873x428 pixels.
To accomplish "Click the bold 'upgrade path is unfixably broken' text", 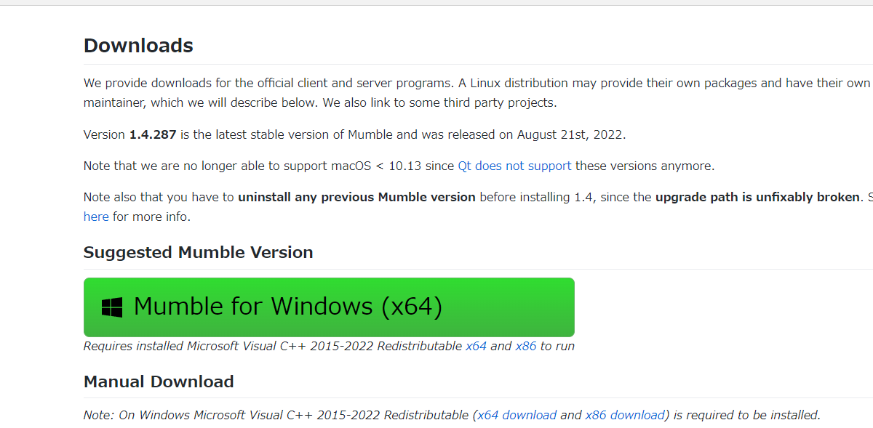I will click(757, 197).
